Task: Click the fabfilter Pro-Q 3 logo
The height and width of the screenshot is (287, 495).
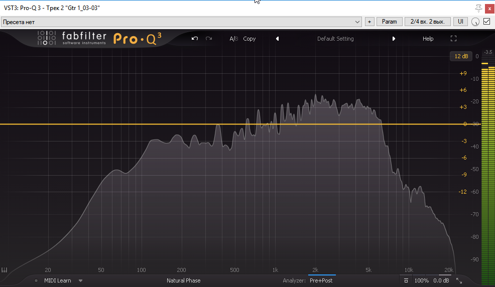Action: point(99,39)
